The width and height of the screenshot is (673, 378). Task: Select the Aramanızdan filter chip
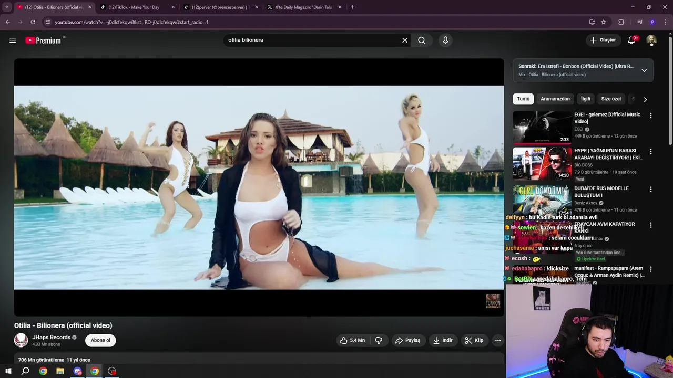(555, 99)
